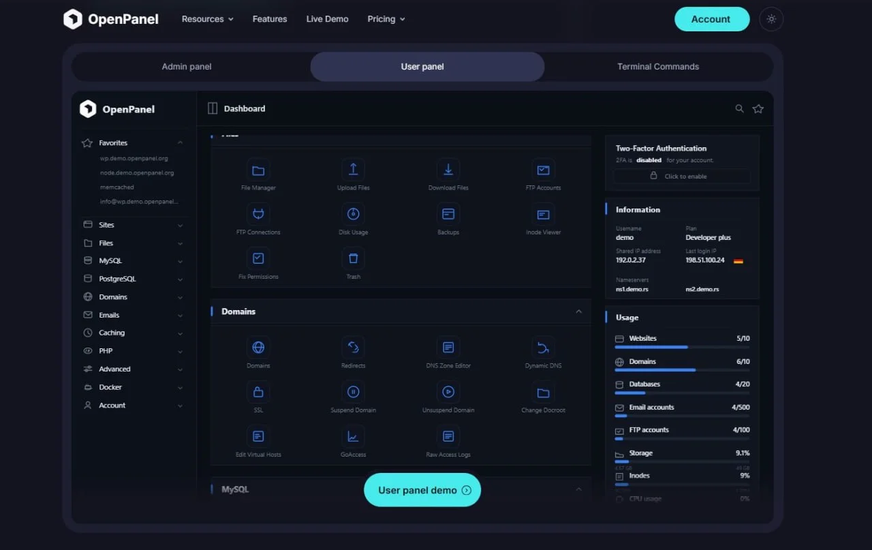Open the info@wp.demo.openpanel favorite link
The image size is (872, 550).
click(x=138, y=202)
